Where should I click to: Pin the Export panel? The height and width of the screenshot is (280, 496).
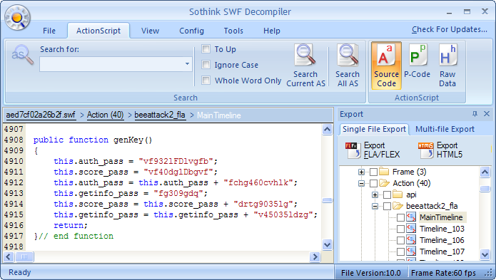tap(475, 114)
